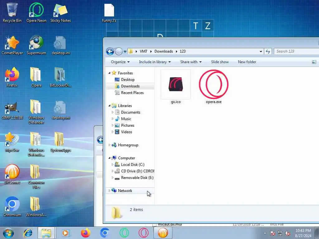Click the 123 breadcrumb segment
319x239 pixels.
click(183, 51)
